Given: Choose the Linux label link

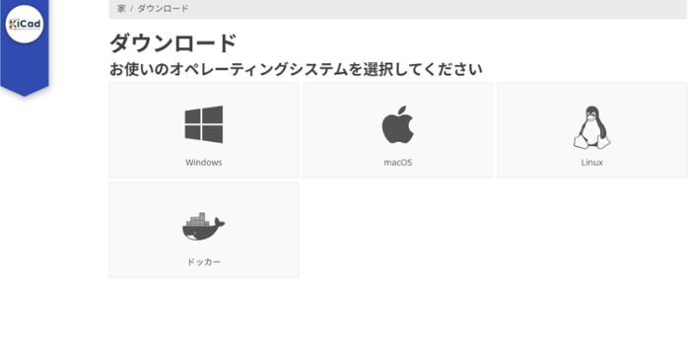Looking at the screenshot, I should pyautogui.click(x=592, y=163).
